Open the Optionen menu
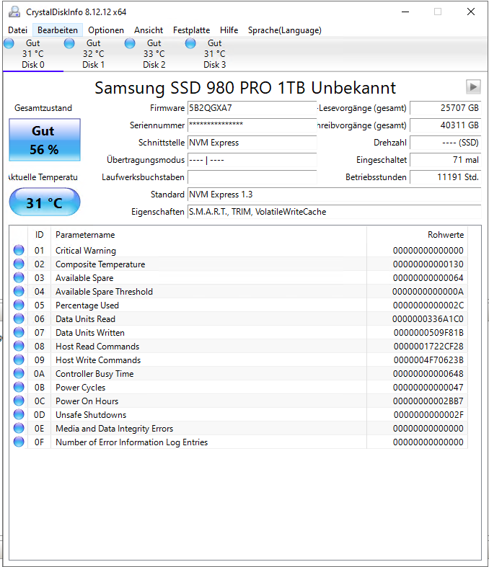 click(106, 30)
